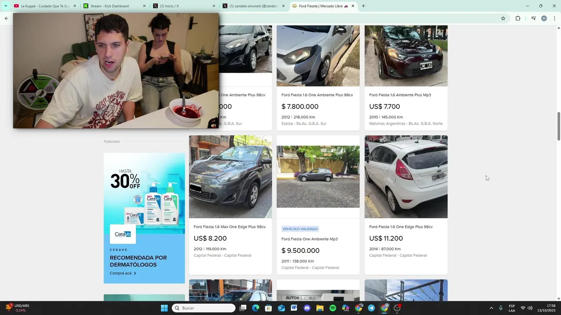Open the Chrome extensions puzzle icon
The width and height of the screenshot is (561, 315).
[518, 18]
